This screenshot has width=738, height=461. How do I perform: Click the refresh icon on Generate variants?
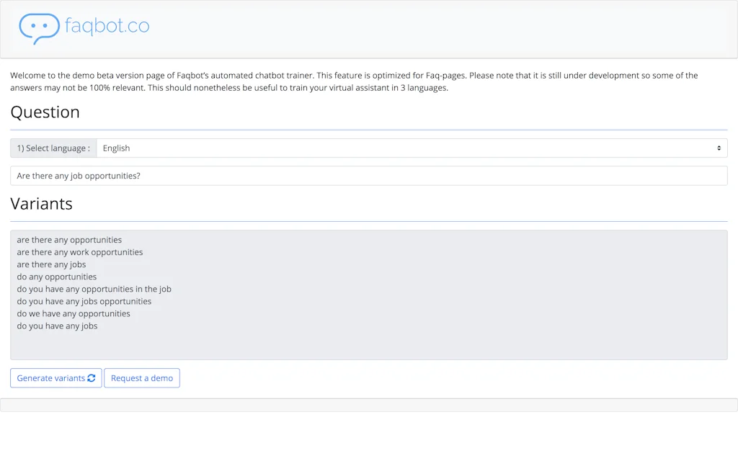(x=92, y=377)
